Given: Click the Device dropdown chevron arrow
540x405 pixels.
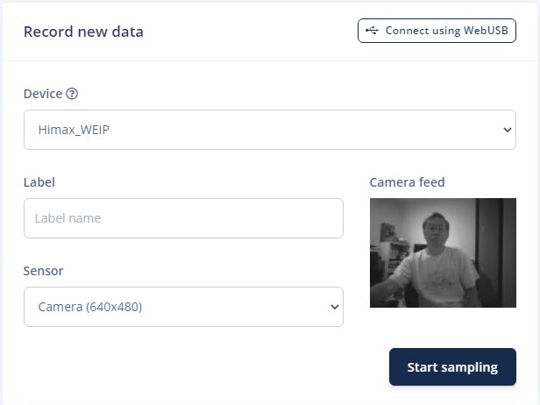Looking at the screenshot, I should (508, 130).
